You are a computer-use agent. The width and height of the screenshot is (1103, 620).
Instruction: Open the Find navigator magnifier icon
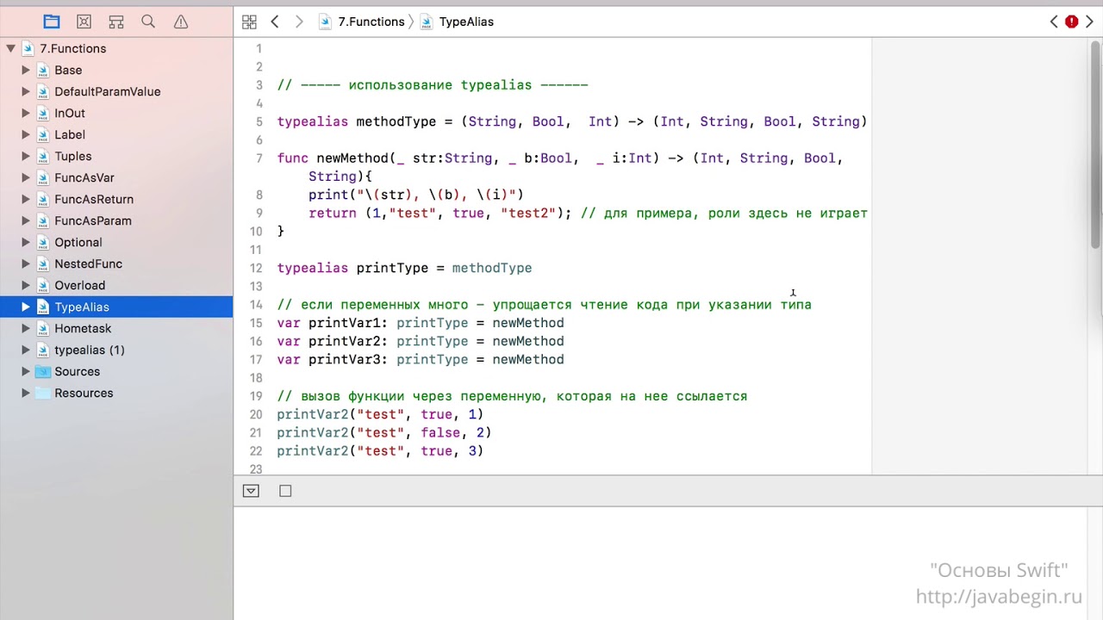point(148,22)
